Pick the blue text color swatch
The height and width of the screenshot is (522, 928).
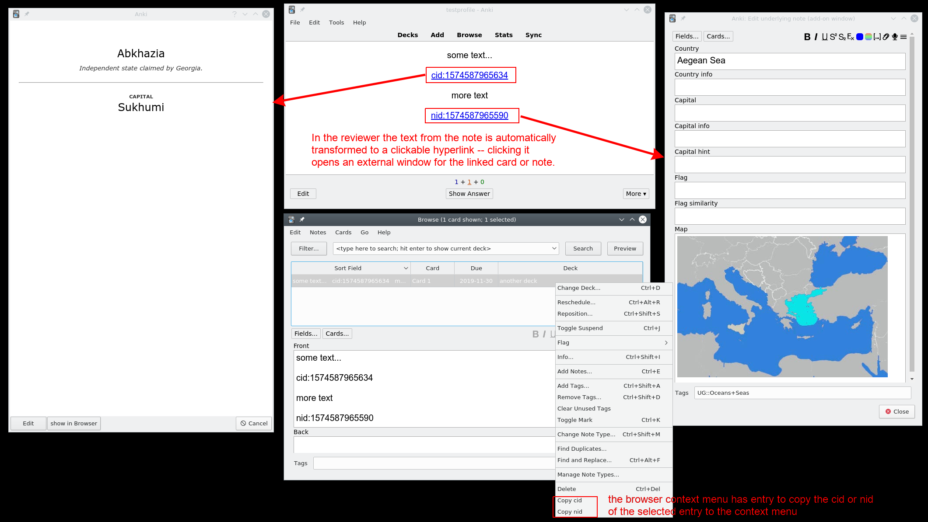(860, 37)
